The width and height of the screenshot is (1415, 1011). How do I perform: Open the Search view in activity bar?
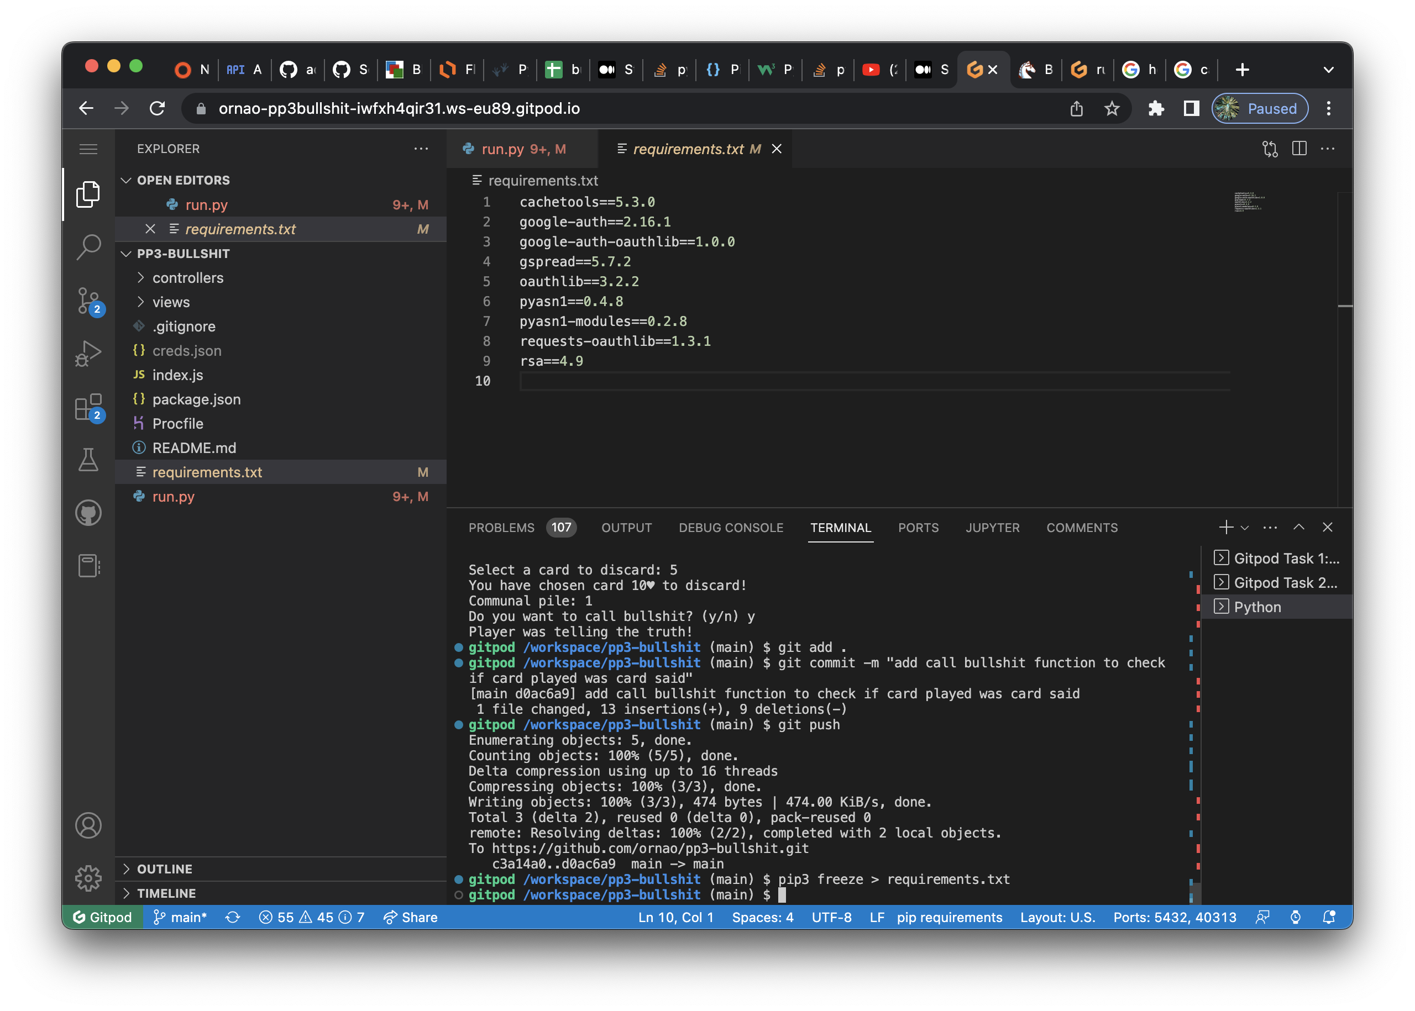pyautogui.click(x=88, y=246)
